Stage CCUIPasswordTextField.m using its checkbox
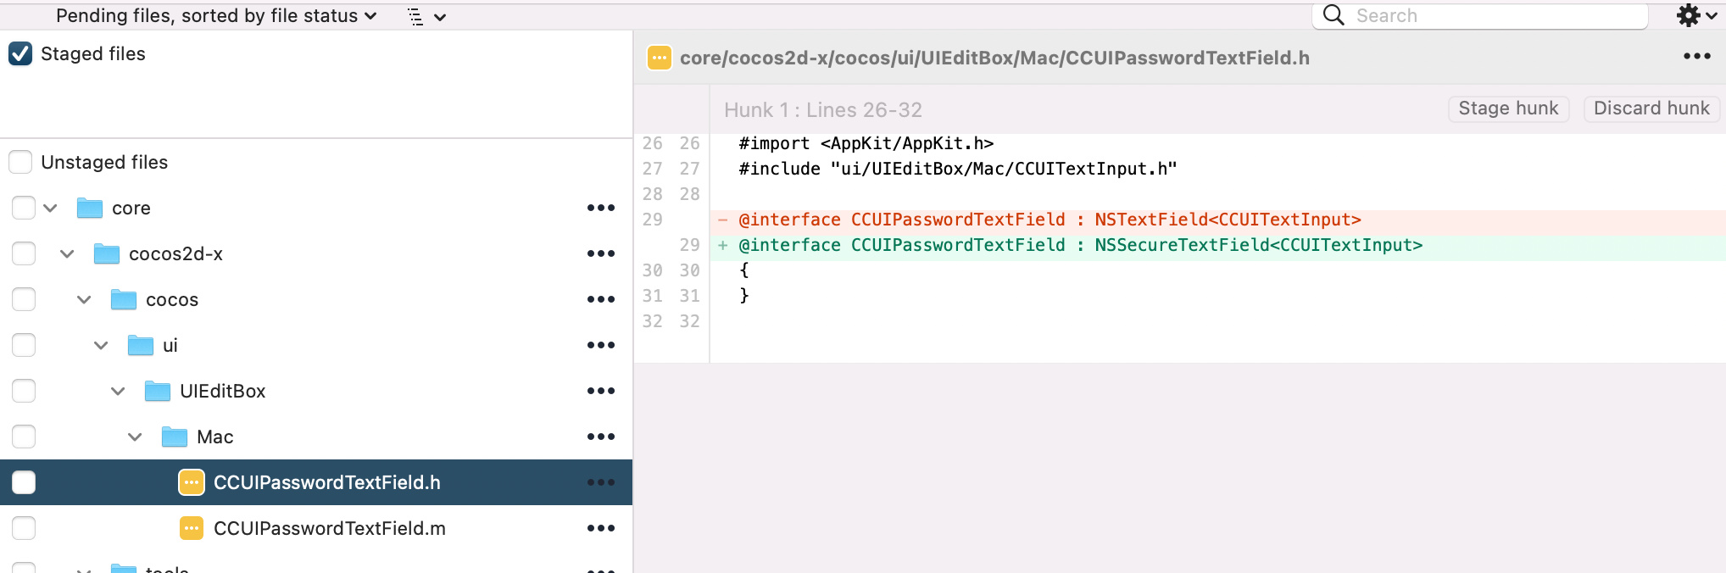1726x573 pixels. [24, 528]
